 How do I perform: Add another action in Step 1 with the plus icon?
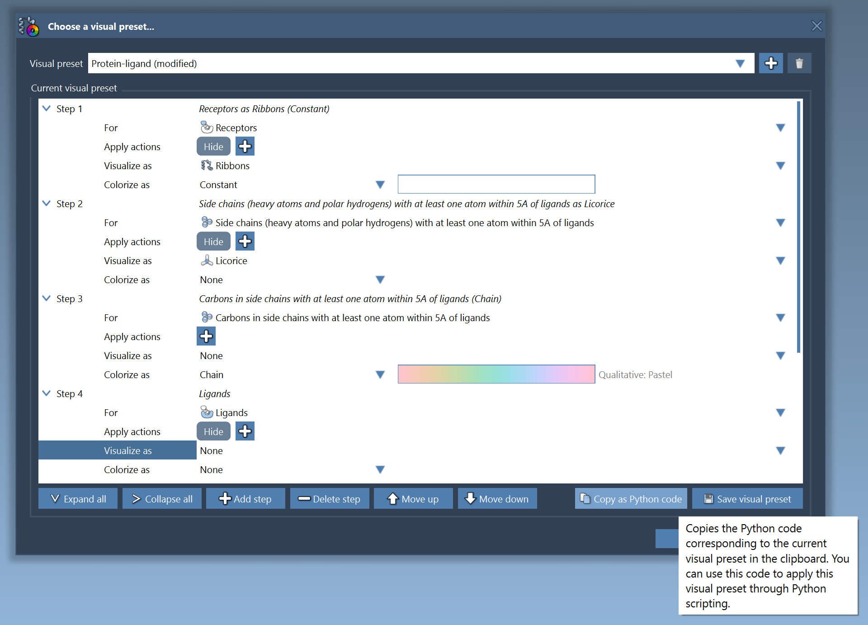245,146
